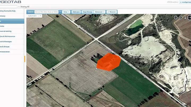The width and height of the screenshot is (191, 107).
Task: Click the BTDTBrantford database name
Action: click(172, 2)
